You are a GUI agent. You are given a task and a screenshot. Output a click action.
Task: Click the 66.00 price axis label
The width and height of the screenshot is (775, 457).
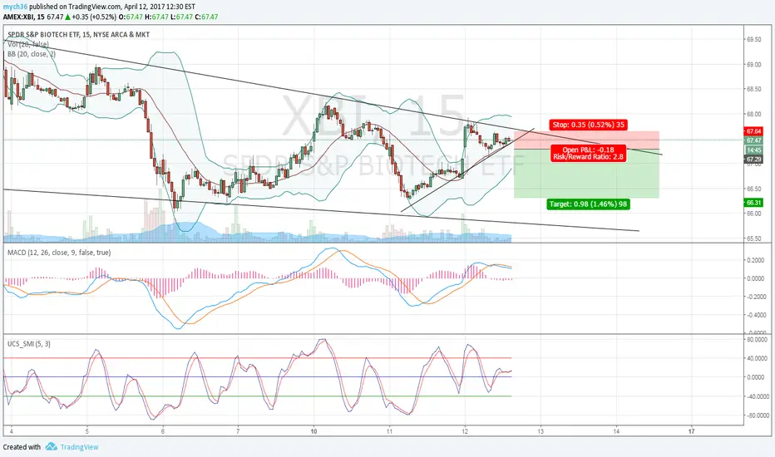click(753, 214)
